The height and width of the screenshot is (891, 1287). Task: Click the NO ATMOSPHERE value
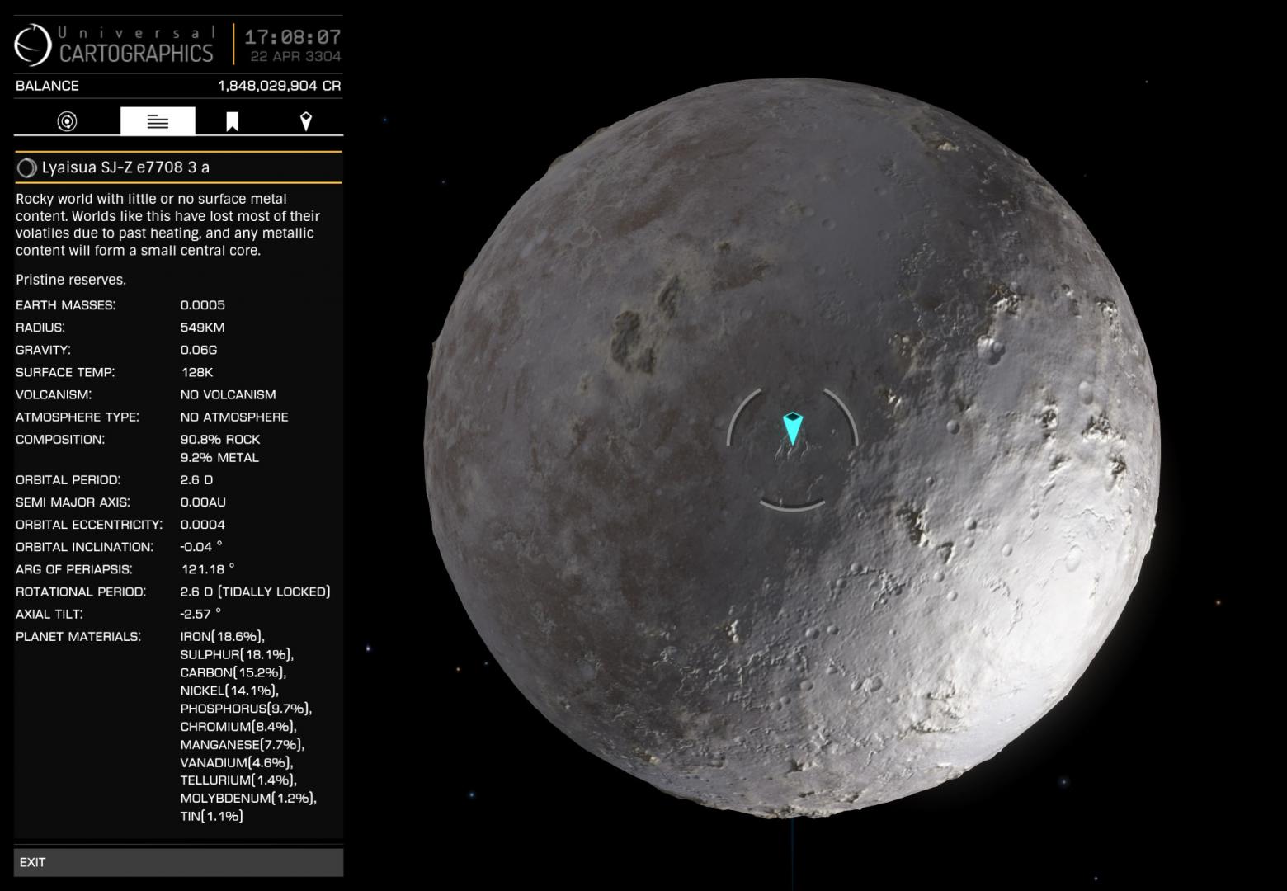coord(234,417)
